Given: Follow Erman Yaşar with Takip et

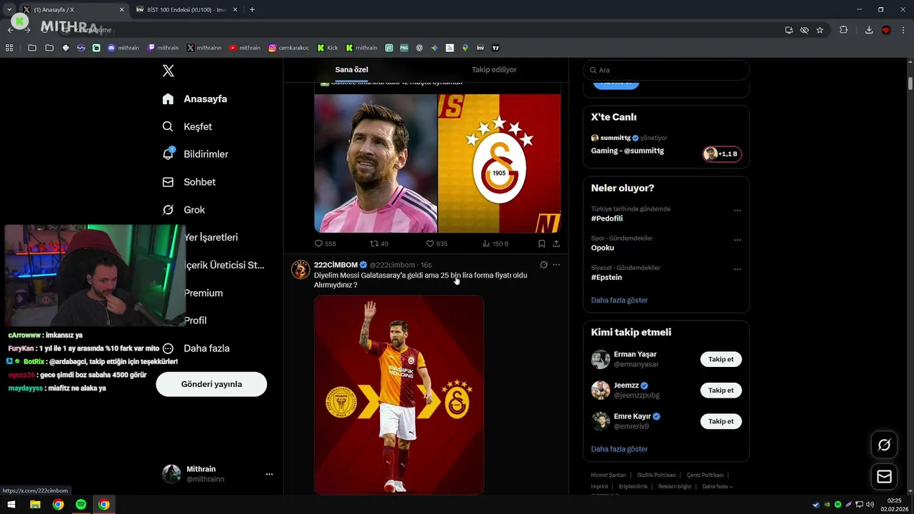Looking at the screenshot, I should (x=720, y=359).
